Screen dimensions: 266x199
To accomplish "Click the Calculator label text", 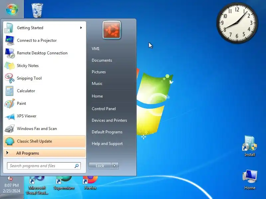I will [x=26, y=91].
